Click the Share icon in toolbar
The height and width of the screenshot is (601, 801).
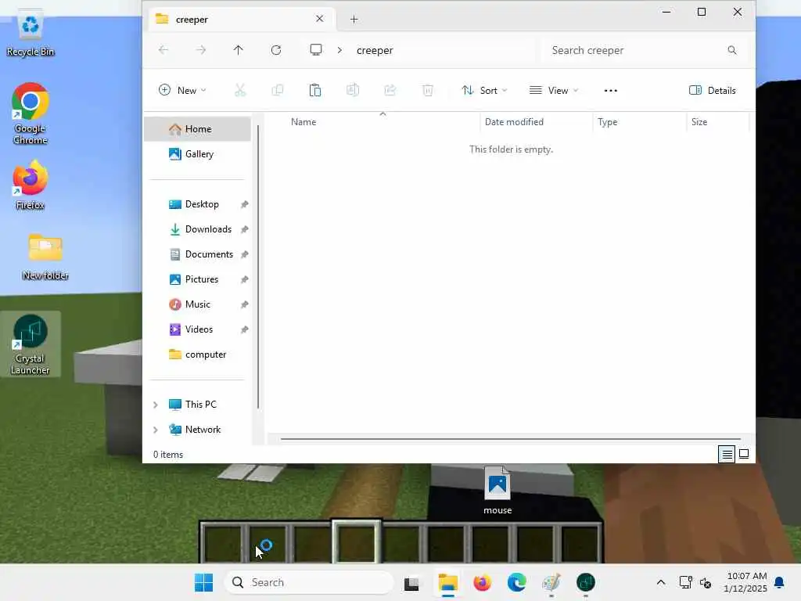click(390, 91)
